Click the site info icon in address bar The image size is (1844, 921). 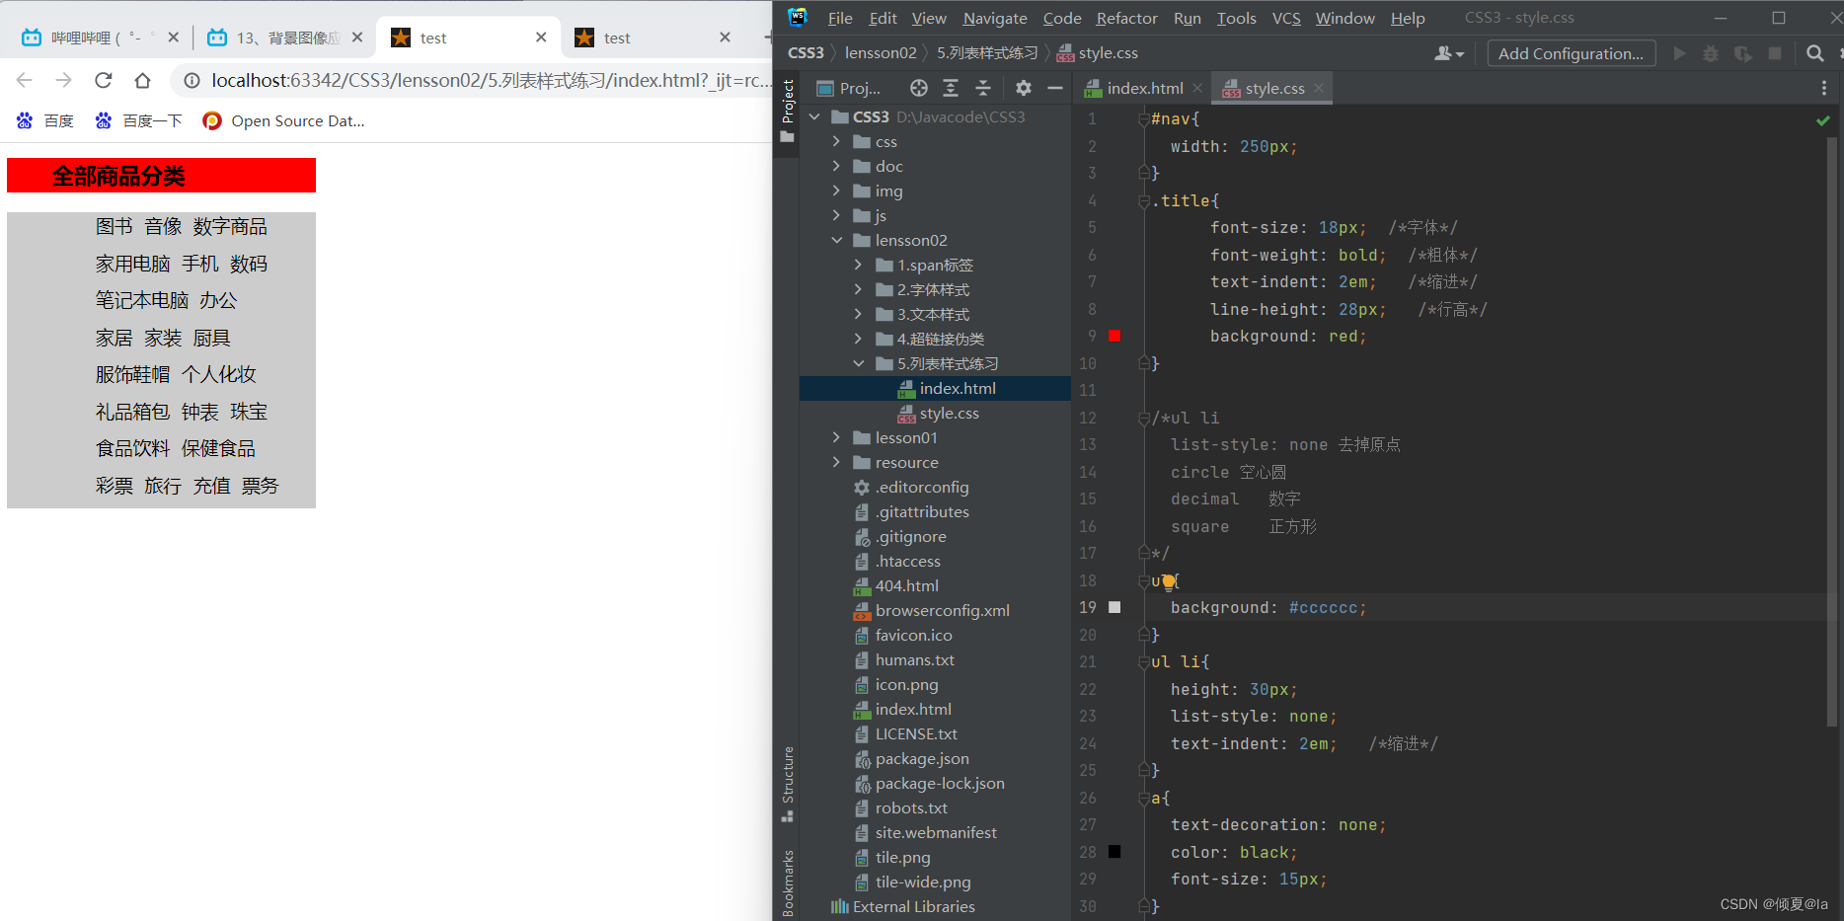pos(192,81)
